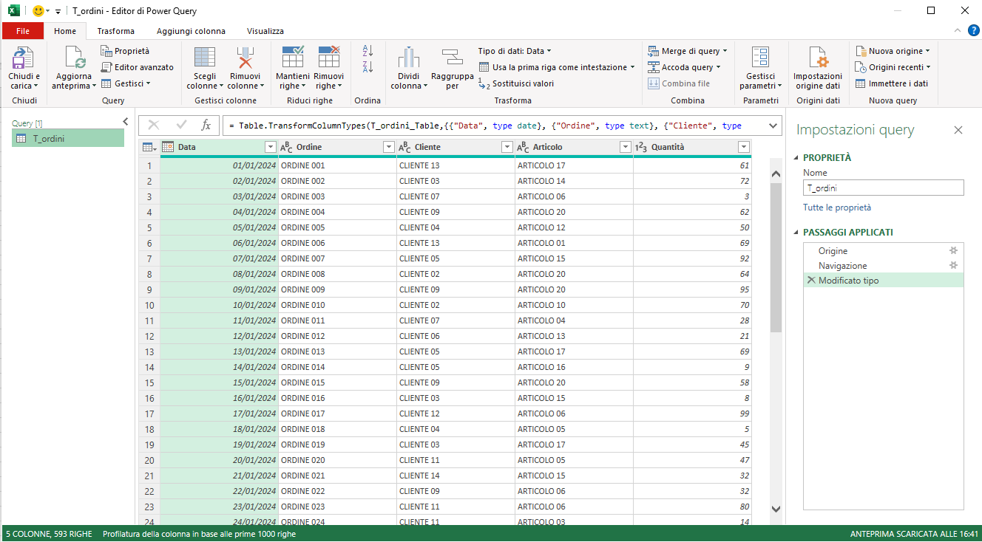Open Proprietà in the Query group
982x542 pixels.
[125, 51]
